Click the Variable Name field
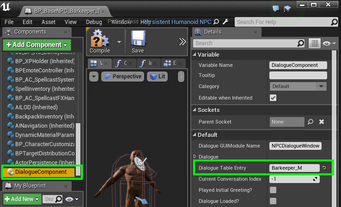This screenshot has height=207, width=341. [298, 65]
